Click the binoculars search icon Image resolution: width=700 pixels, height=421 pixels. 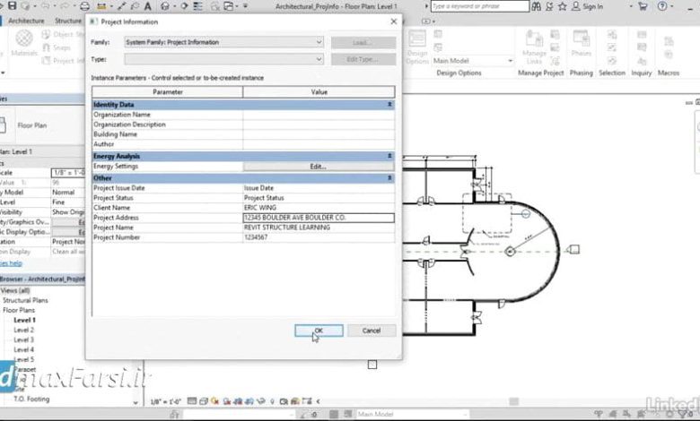click(x=536, y=6)
